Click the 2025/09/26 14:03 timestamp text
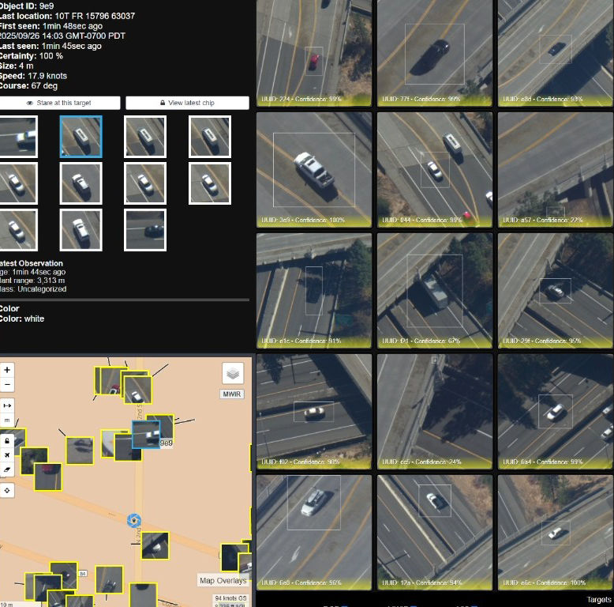 [62, 36]
